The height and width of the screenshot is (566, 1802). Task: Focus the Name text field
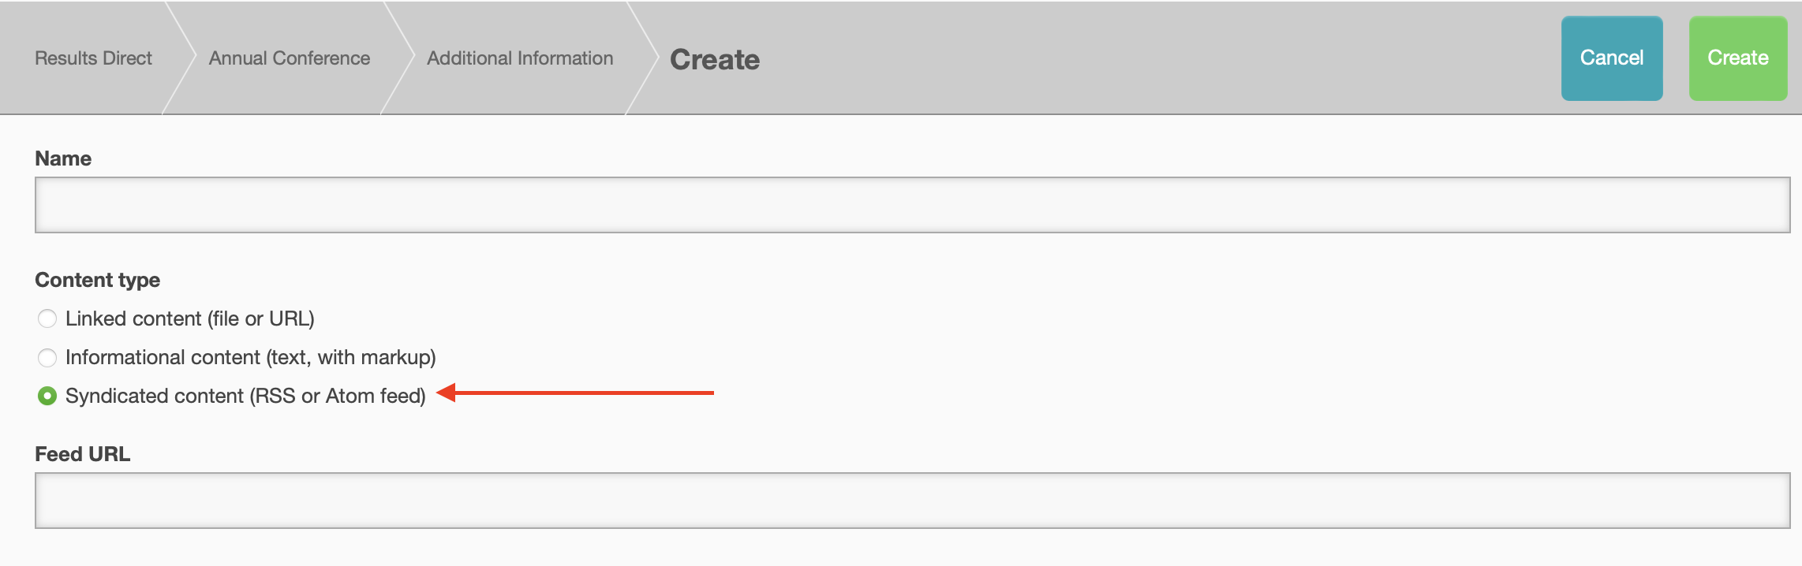(912, 205)
